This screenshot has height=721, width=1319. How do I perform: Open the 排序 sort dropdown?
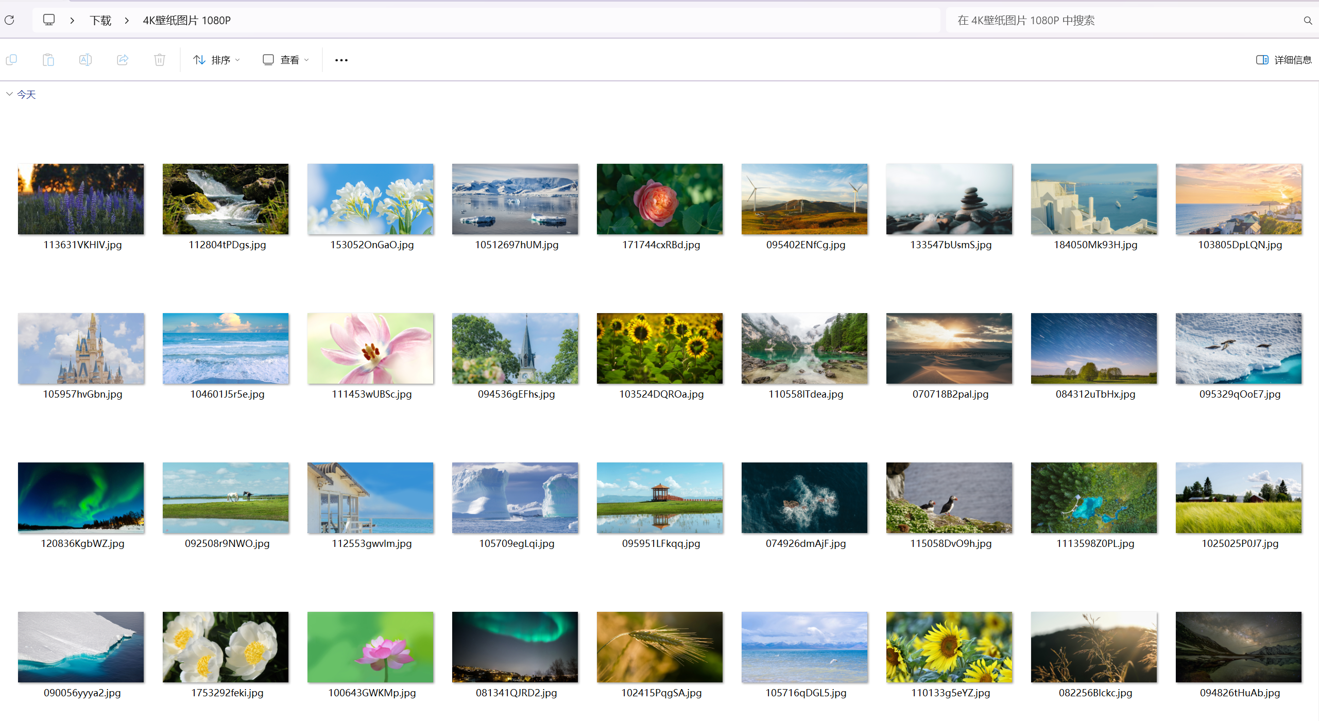point(216,60)
